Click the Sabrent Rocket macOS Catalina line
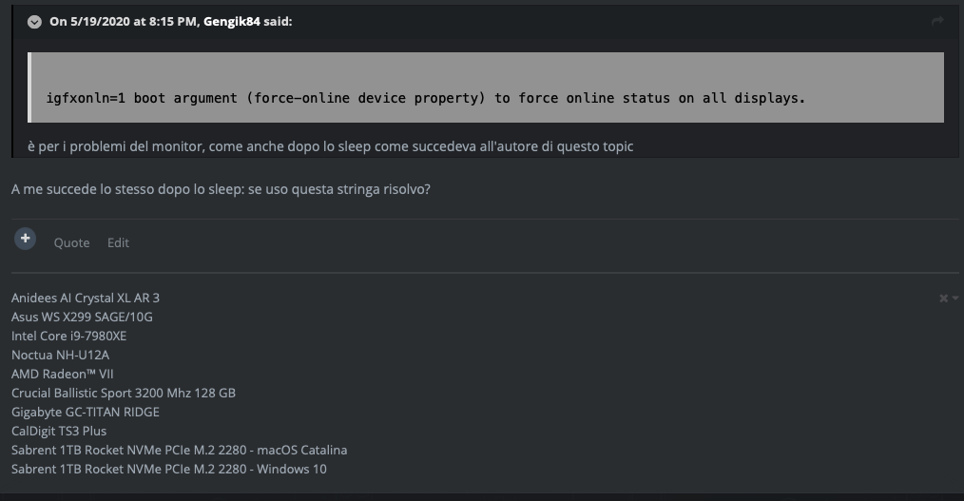Screen dimensions: 964x501 tap(179, 450)
